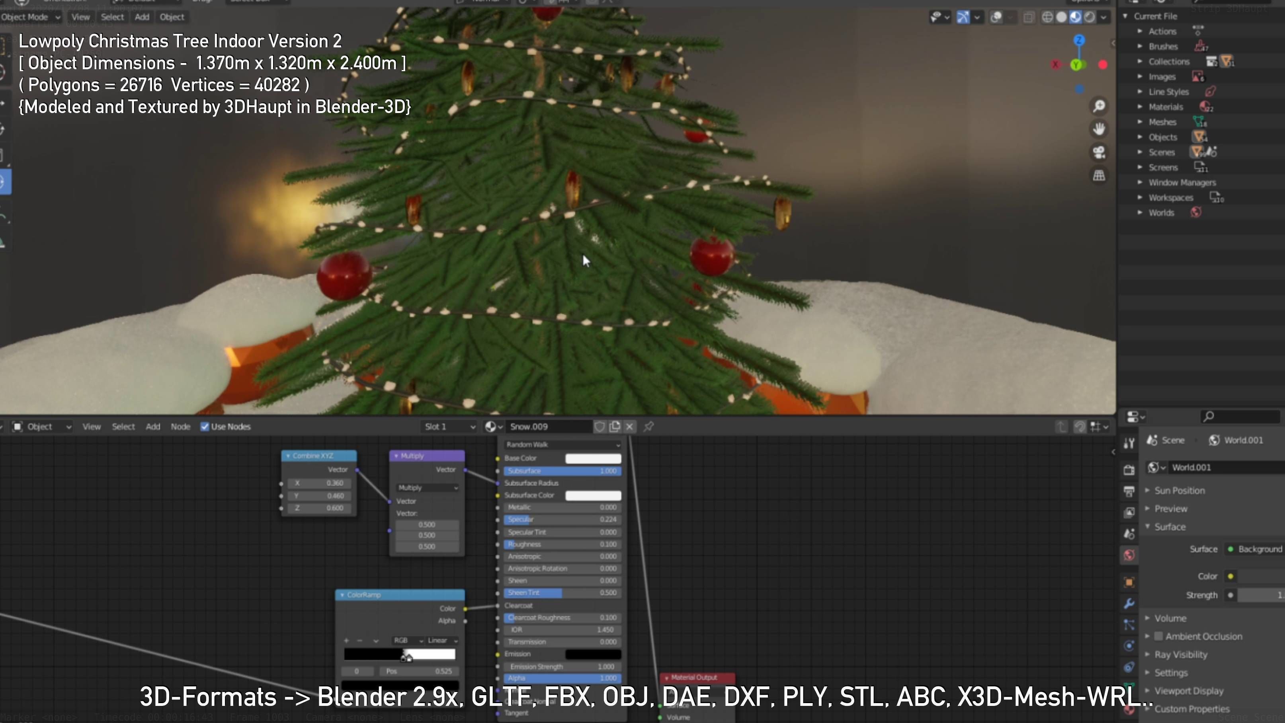Image resolution: width=1285 pixels, height=723 pixels.
Task: Click the Specular value slider
Action: pos(562,520)
